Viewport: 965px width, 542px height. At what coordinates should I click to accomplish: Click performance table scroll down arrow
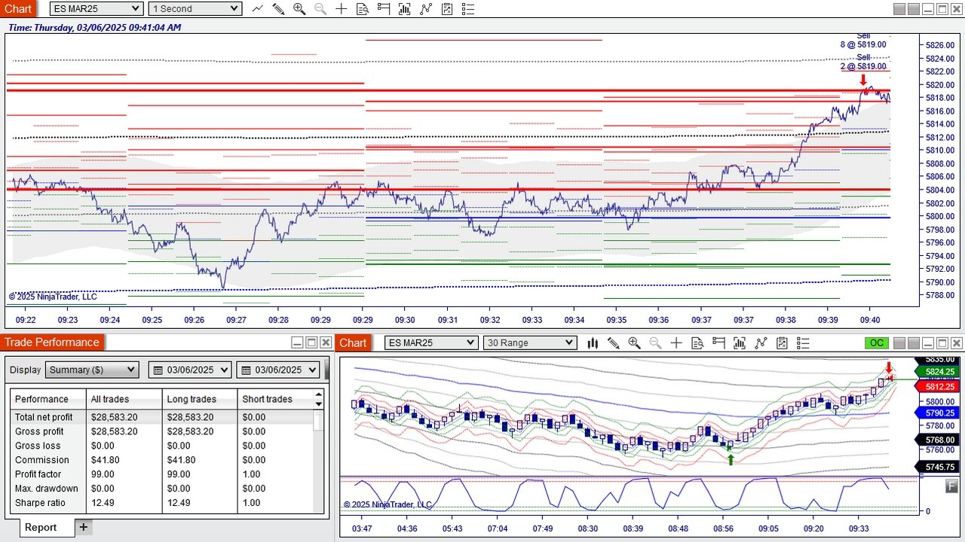click(319, 403)
